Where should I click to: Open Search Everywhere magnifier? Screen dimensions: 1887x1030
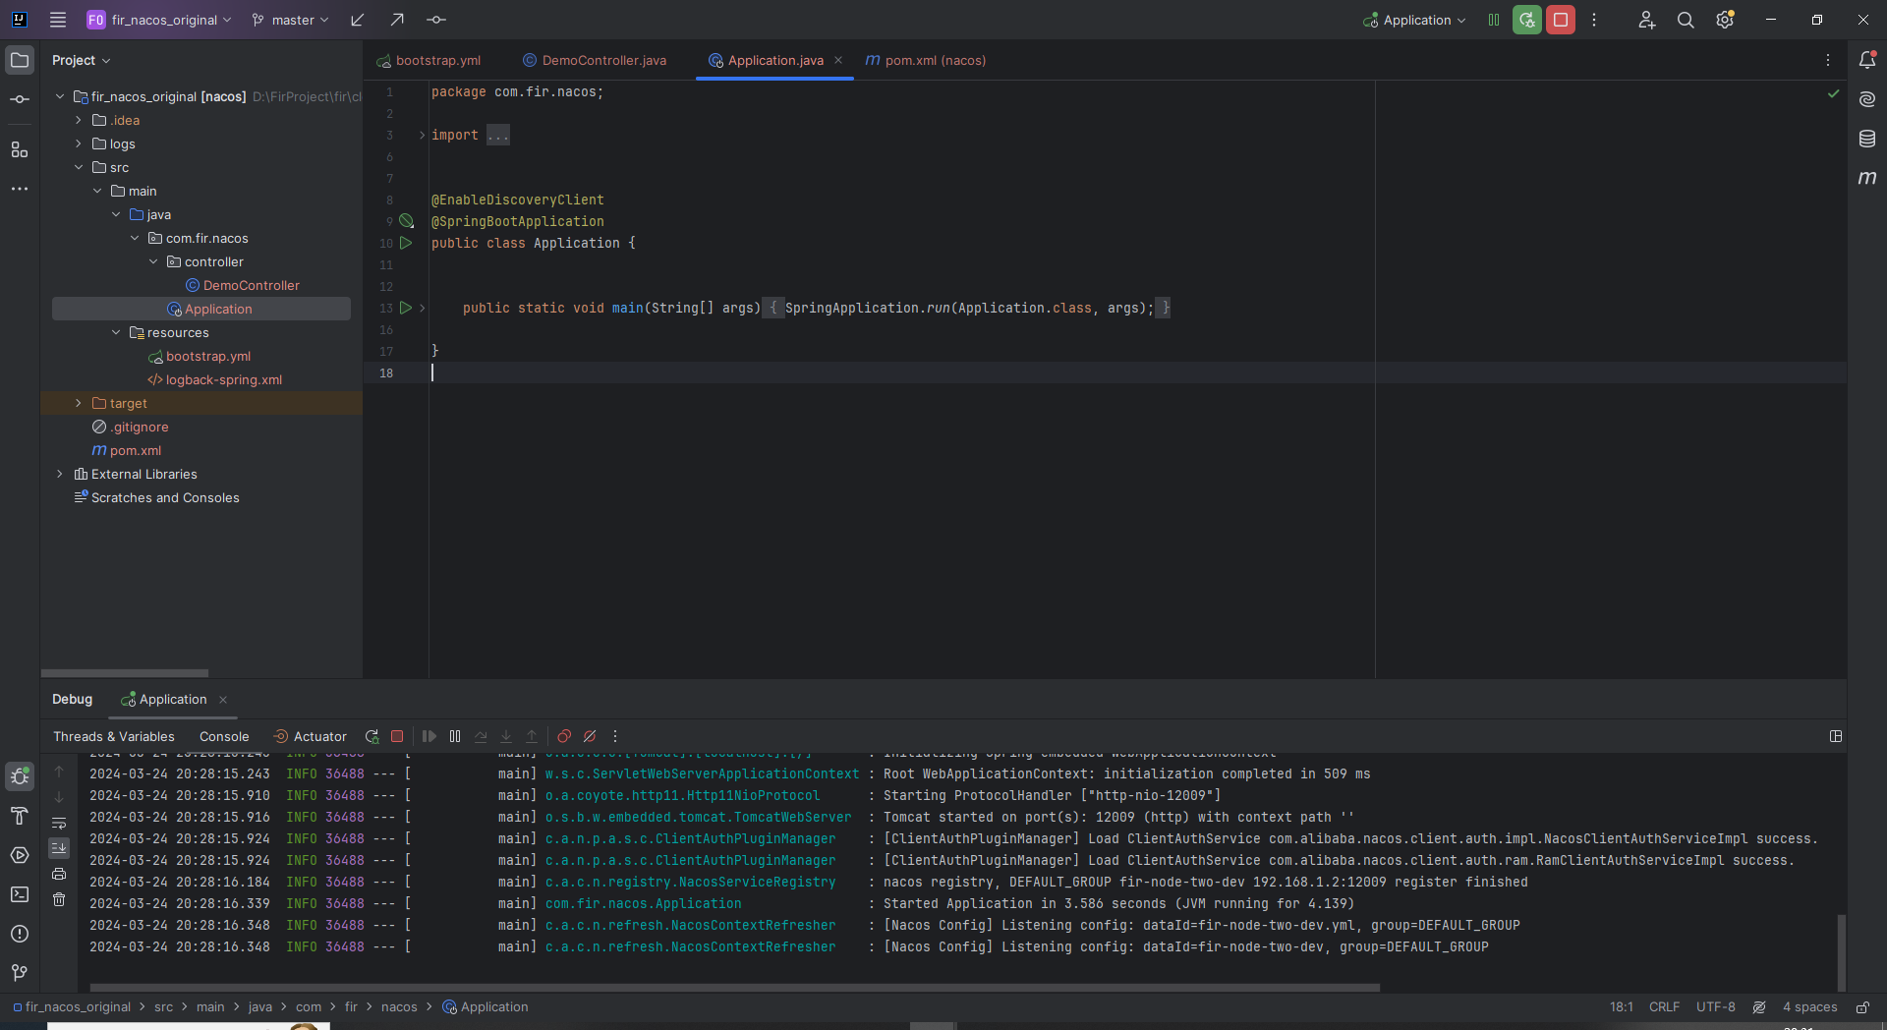1686,20
